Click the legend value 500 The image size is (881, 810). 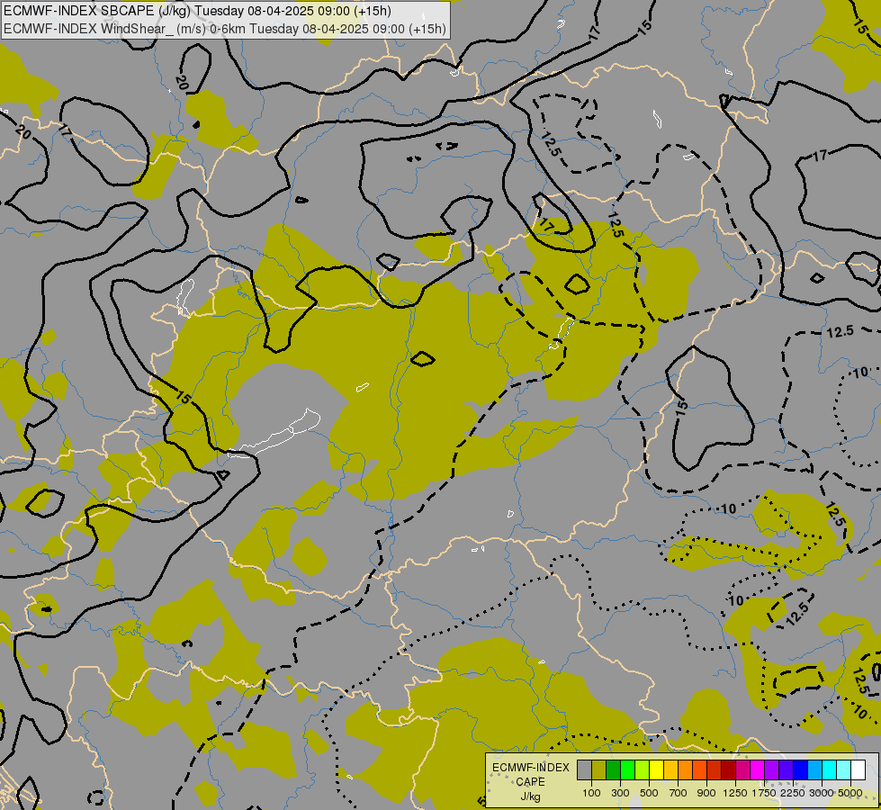[649, 793]
